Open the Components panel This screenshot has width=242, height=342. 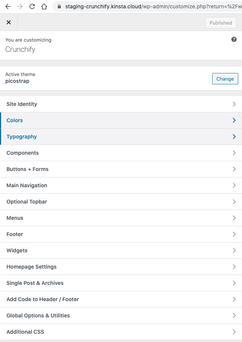[x=121, y=153]
